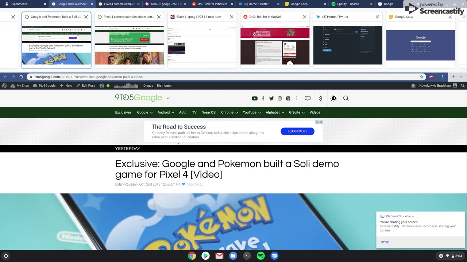Reload the page with refresh icon

21,77
